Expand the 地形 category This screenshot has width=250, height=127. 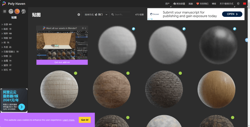click(x=6, y=33)
